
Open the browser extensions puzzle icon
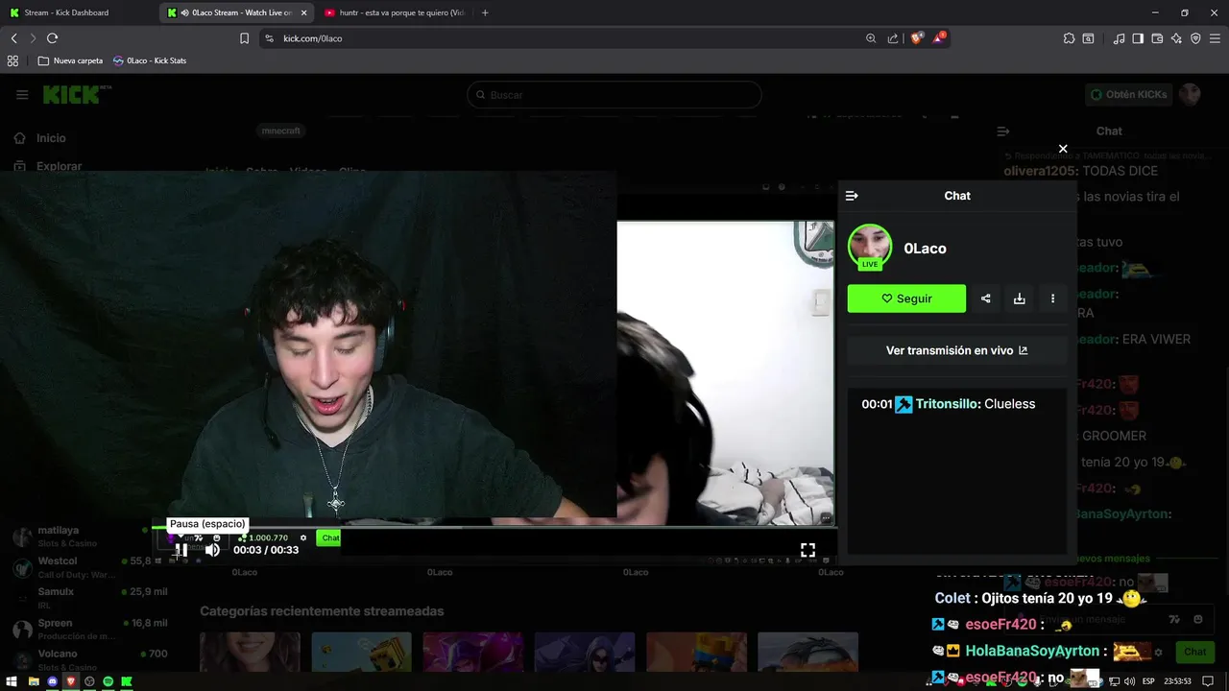click(x=1069, y=38)
